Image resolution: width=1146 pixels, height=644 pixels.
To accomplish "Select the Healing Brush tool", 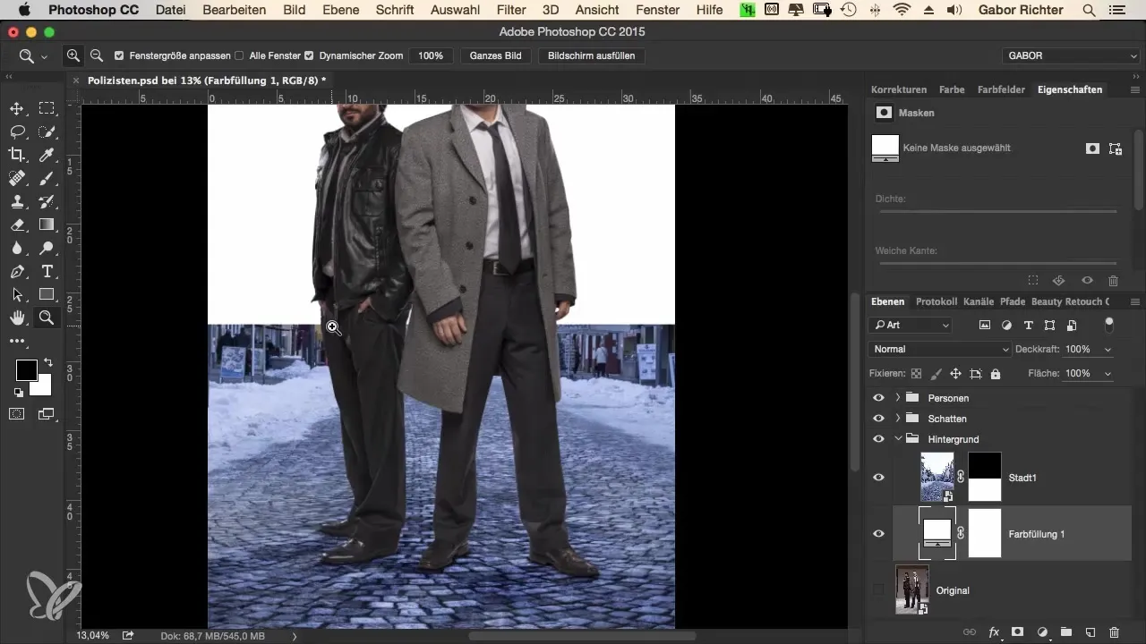I will pyautogui.click(x=17, y=178).
